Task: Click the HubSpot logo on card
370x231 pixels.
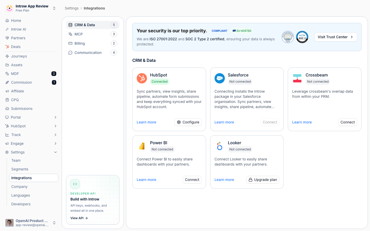Action: click(x=142, y=78)
